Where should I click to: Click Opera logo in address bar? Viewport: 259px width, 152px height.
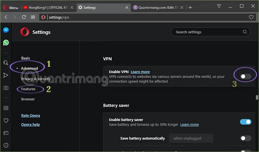(x=43, y=17)
